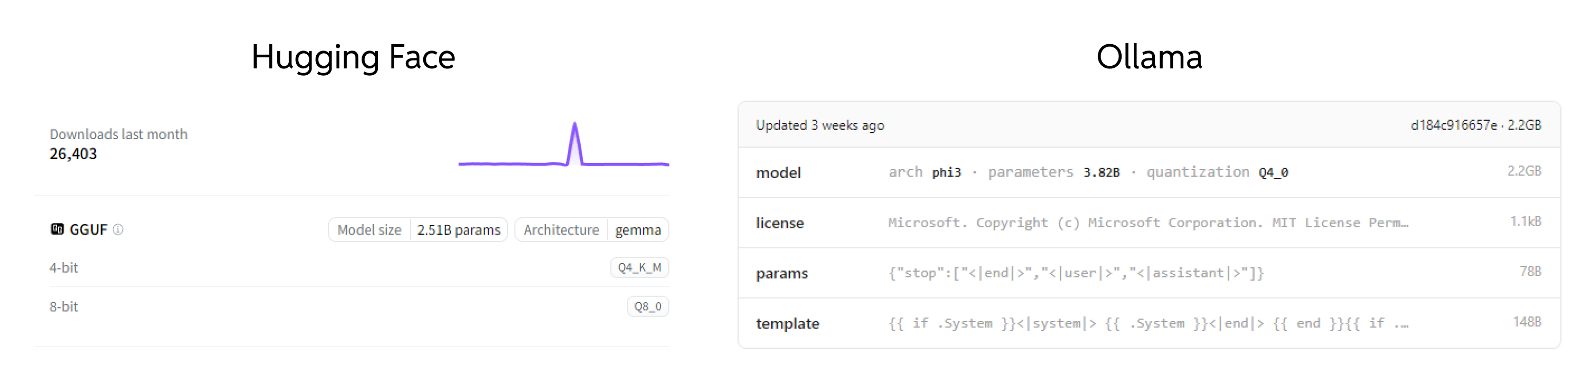Select the Q8_0 quantization badge
Screen dimensions: 1596x382
[x=647, y=307]
